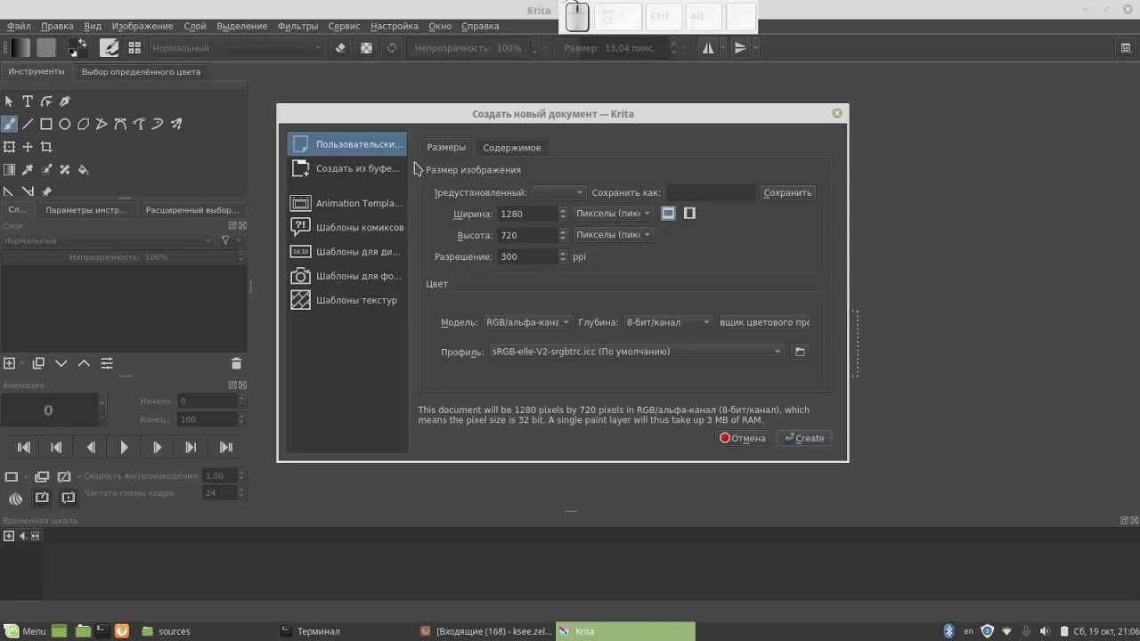Open the Файл menu
This screenshot has width=1140, height=641.
coord(19,26)
